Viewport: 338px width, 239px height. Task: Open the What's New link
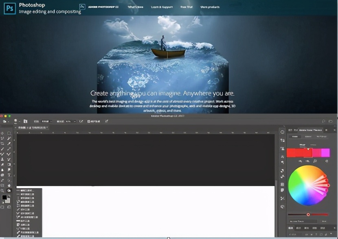[135, 7]
